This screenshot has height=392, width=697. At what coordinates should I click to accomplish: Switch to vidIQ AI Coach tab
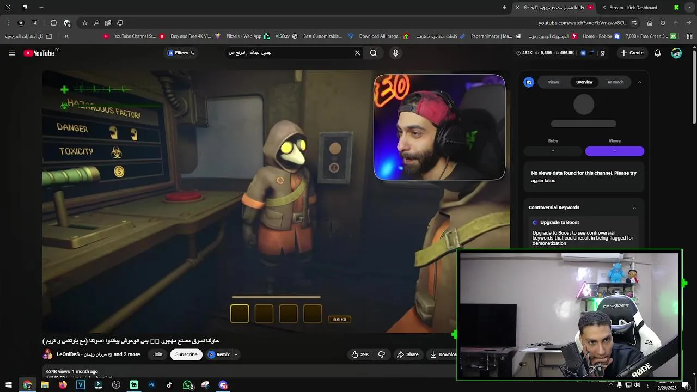(615, 82)
